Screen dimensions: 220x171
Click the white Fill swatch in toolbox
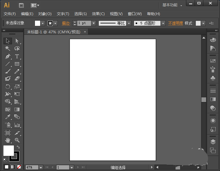click(9, 151)
